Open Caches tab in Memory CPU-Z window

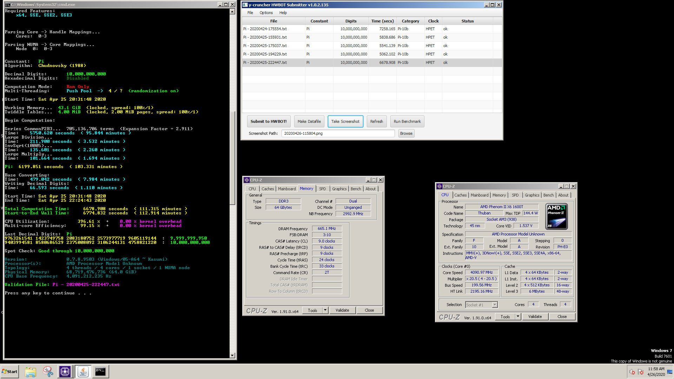pos(267,189)
